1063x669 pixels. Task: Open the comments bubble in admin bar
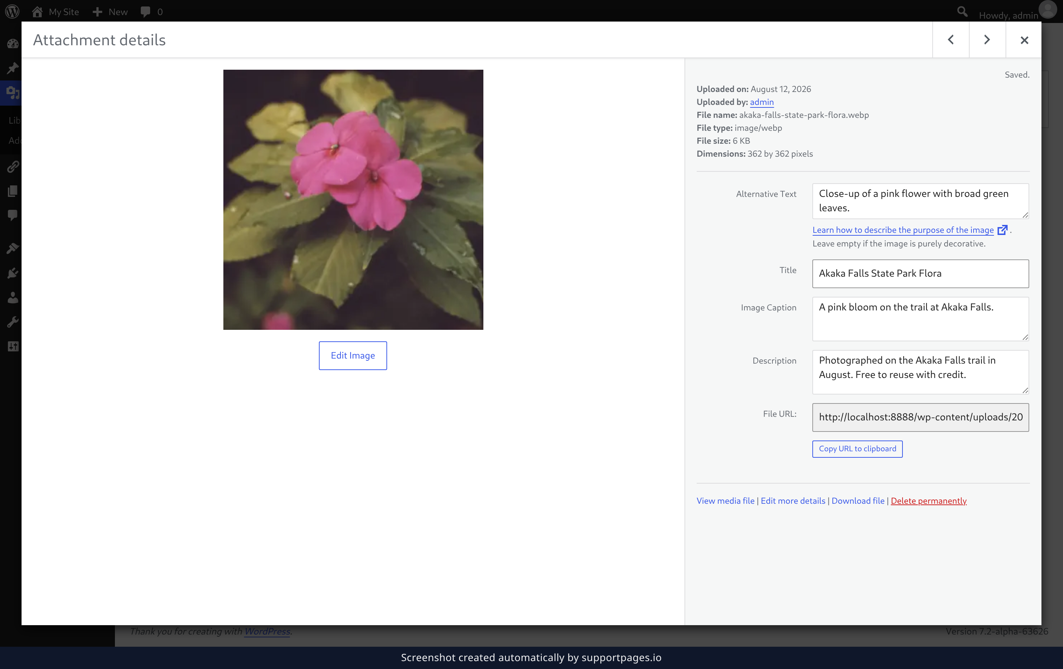point(152,12)
